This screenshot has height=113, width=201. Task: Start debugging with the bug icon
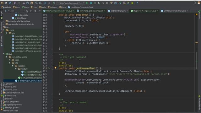[x=91, y=3]
